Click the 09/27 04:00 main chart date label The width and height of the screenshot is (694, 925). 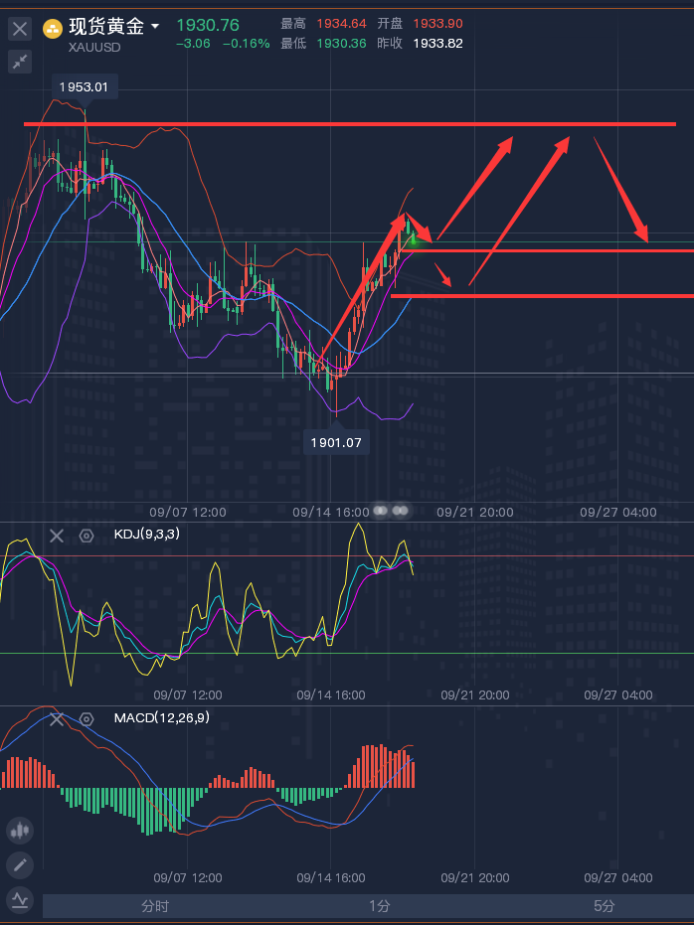617,512
